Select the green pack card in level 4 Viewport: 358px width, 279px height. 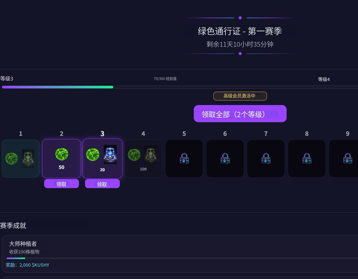151,155
